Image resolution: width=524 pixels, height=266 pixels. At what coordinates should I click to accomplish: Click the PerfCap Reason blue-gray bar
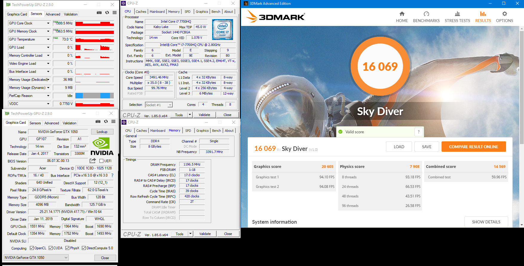point(94,96)
